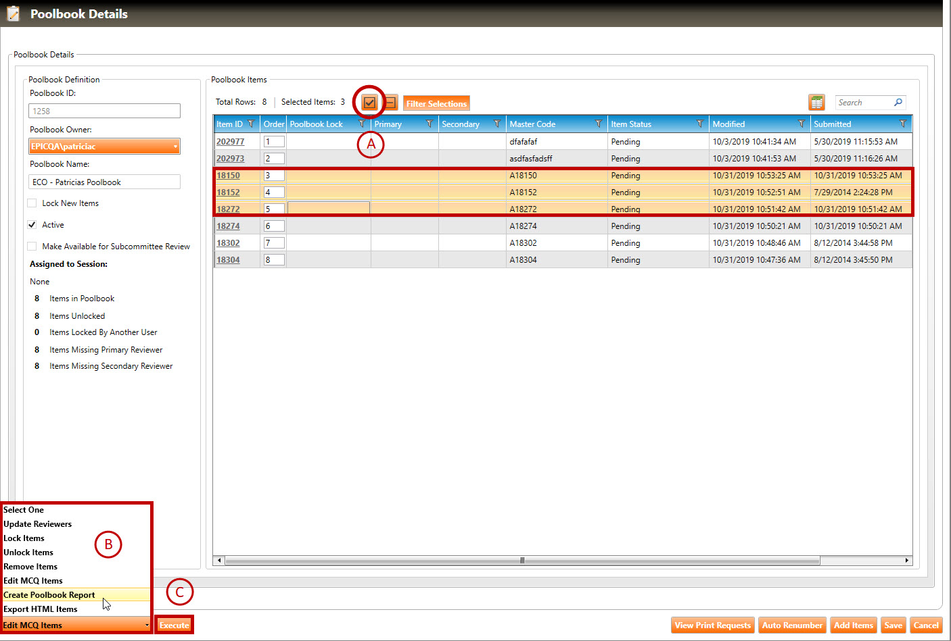
Task: Click the export to spreadsheet icon
Action: 816,103
